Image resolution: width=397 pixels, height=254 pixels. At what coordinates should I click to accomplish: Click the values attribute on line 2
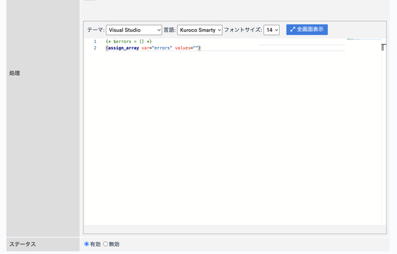tap(183, 48)
